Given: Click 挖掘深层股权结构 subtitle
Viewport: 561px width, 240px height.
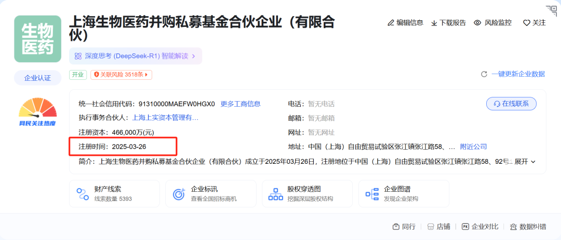Looking at the screenshot, I should 310,199.
